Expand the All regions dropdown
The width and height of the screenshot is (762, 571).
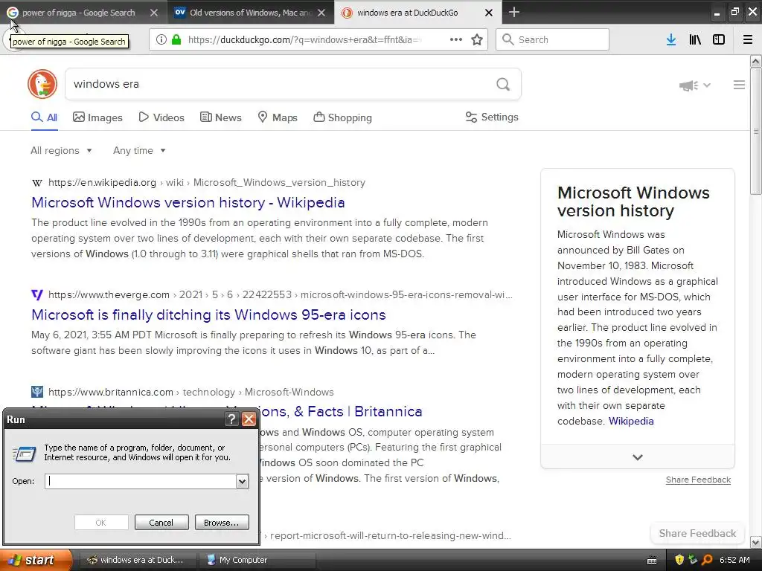coord(61,150)
